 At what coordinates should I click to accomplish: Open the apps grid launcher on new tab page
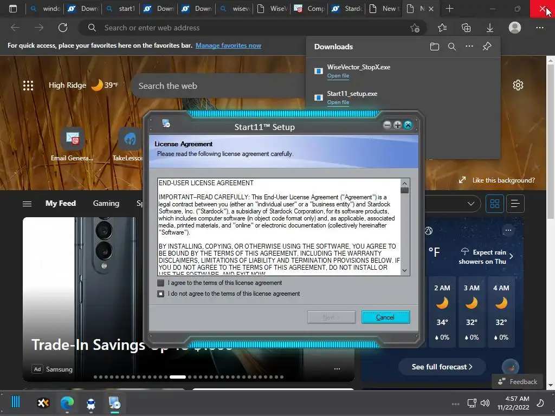pos(28,85)
